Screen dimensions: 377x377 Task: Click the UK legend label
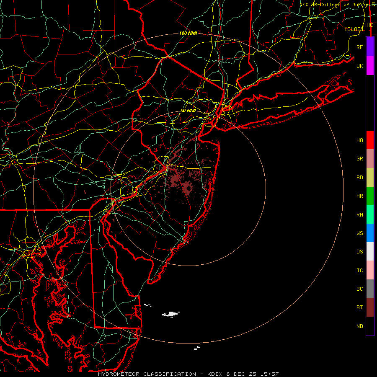click(x=359, y=66)
